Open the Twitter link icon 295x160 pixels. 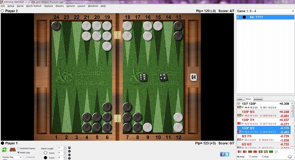click(227, 154)
